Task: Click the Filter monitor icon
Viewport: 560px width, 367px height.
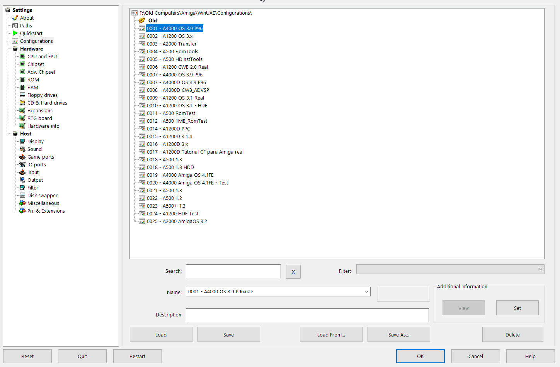Action: 22,188
